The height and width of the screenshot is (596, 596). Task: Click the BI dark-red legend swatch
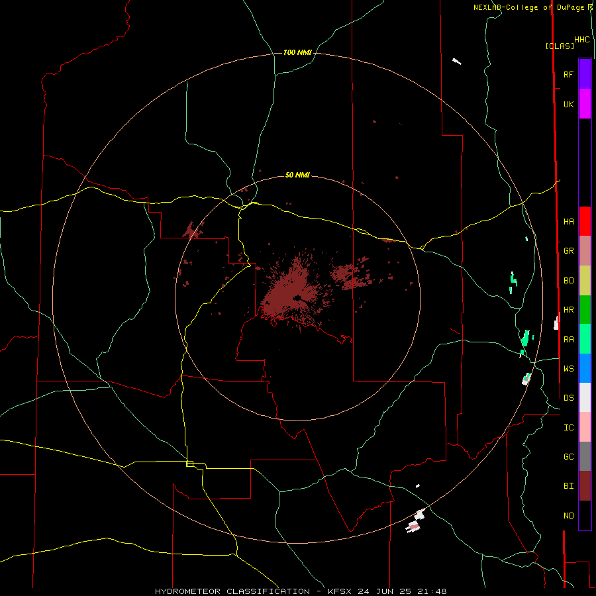pos(585,486)
